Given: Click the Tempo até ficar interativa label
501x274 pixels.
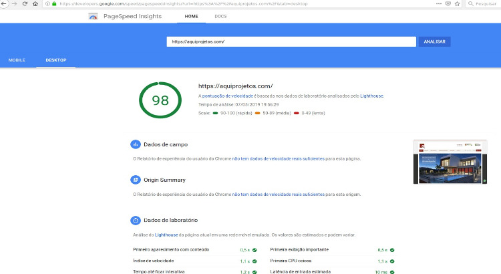Looking at the screenshot, I should point(159,272).
